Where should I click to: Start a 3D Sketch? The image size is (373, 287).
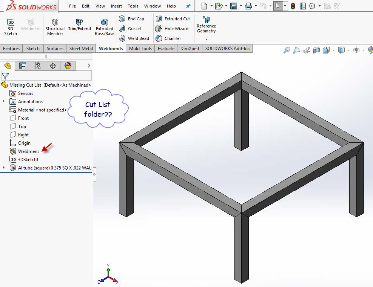[x=10, y=26]
